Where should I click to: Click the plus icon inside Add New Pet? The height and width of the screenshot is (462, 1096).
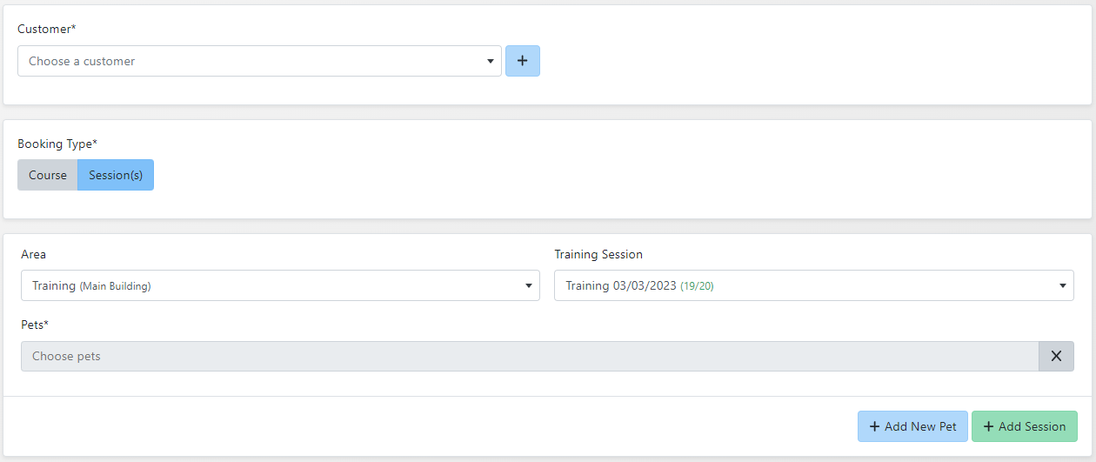click(874, 426)
